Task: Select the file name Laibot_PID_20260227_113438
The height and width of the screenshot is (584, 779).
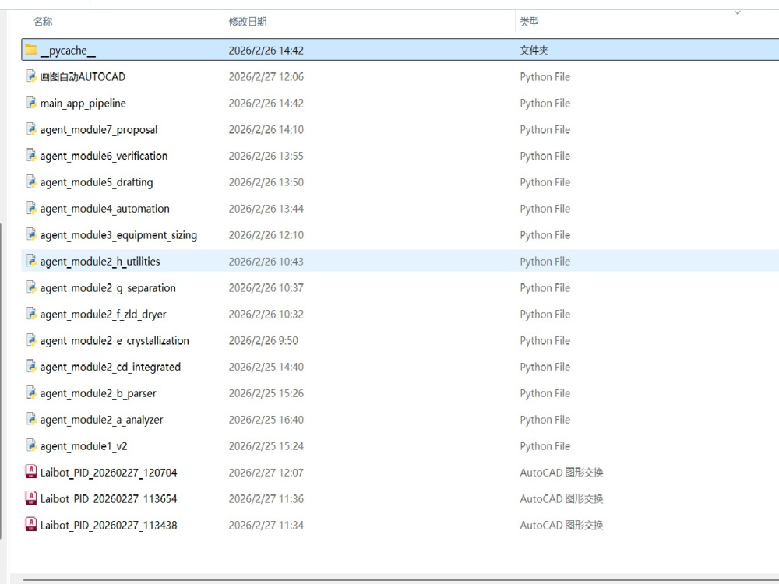Action: (109, 525)
